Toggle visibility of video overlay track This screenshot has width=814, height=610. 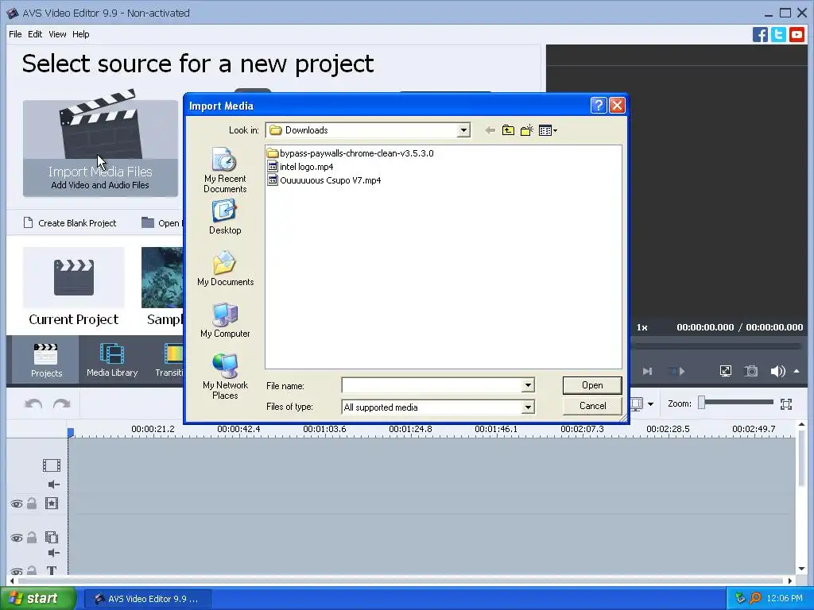coord(17,538)
